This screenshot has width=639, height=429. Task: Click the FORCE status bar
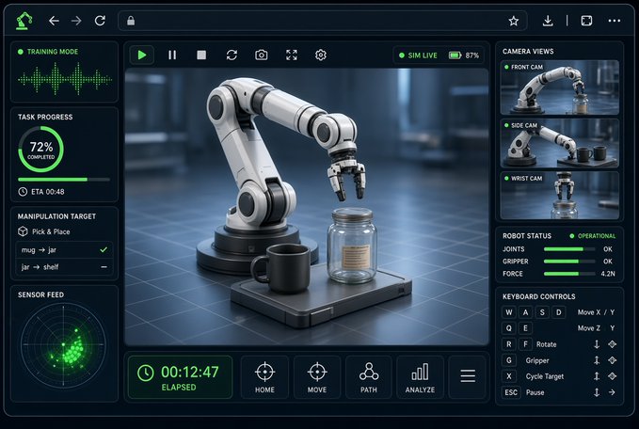point(569,274)
